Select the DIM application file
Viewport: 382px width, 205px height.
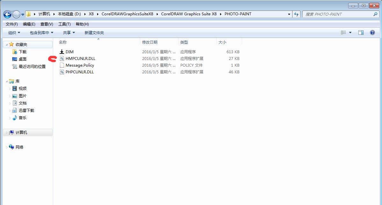point(69,52)
